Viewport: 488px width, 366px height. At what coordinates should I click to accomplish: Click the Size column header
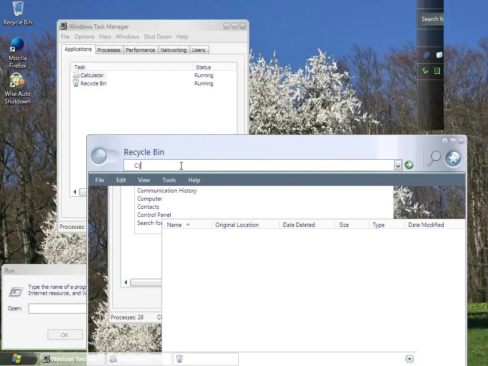pyautogui.click(x=352, y=225)
